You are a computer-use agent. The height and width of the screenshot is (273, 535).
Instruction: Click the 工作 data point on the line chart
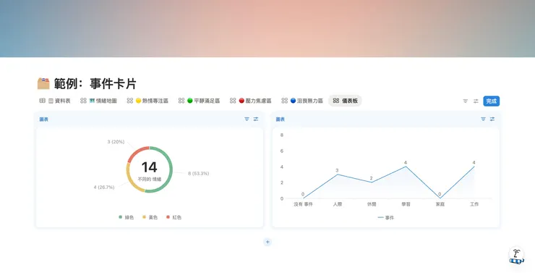point(474,167)
